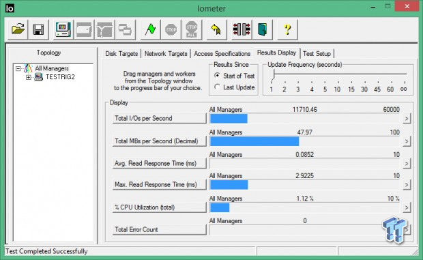Open the Test Setup tab

pos(317,54)
